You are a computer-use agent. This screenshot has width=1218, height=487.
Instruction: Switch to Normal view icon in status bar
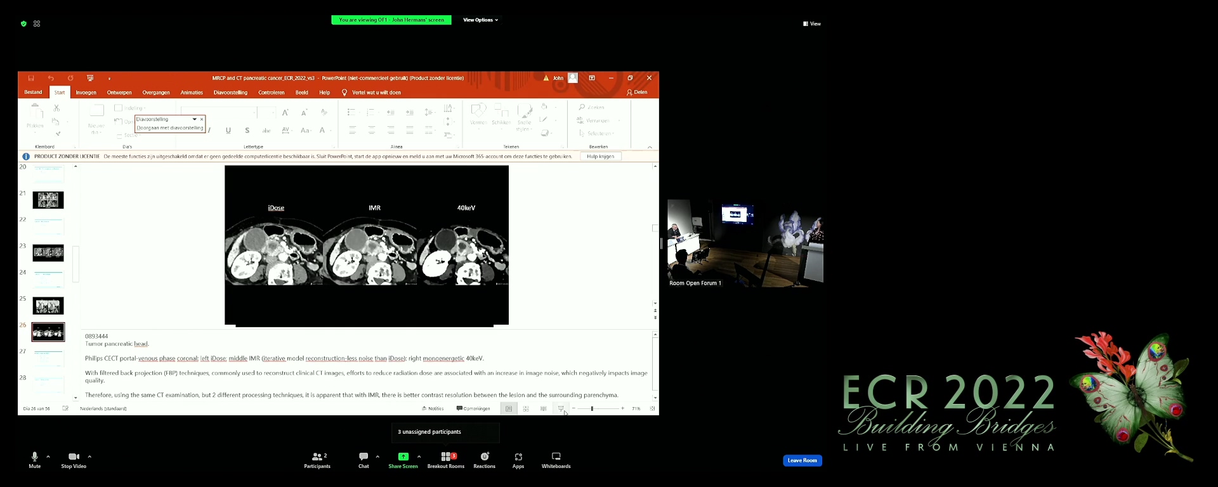[x=509, y=408]
